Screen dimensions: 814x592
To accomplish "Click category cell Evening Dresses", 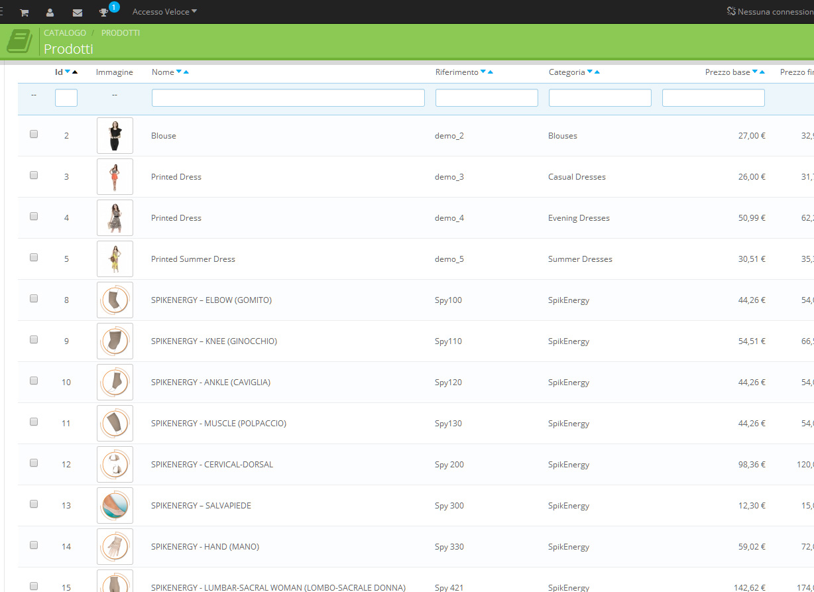I will [x=579, y=217].
